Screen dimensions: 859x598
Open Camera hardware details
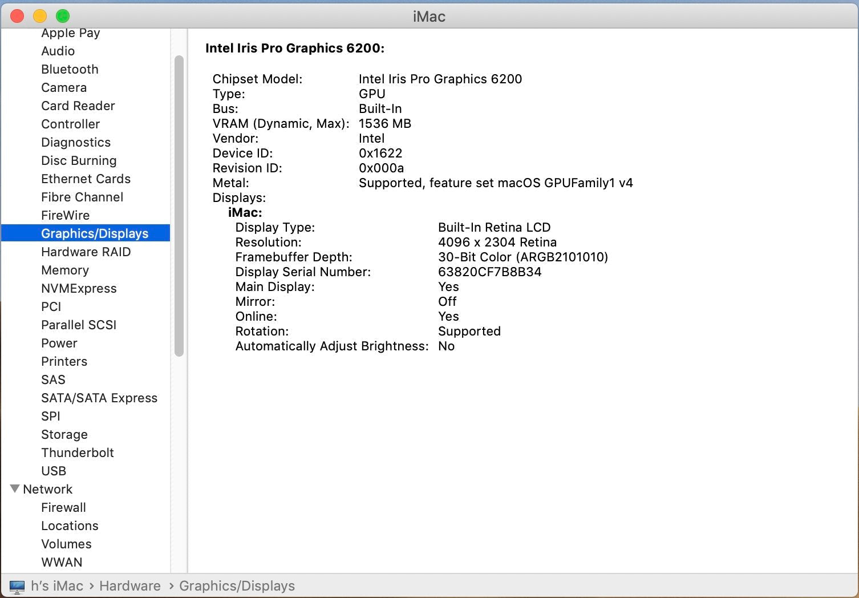[x=64, y=87]
